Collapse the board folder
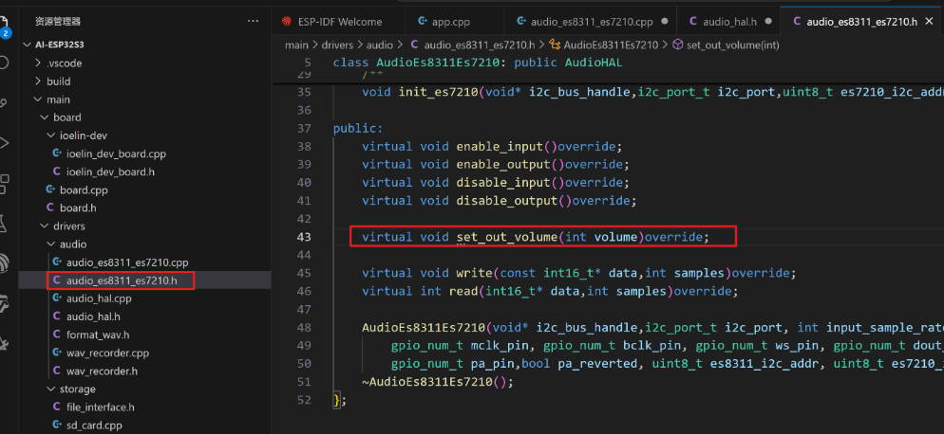The image size is (944, 434). coord(45,118)
